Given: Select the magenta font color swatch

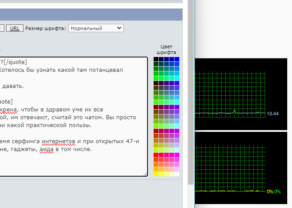Looking at the screenshot, I should [x=177, y=155].
